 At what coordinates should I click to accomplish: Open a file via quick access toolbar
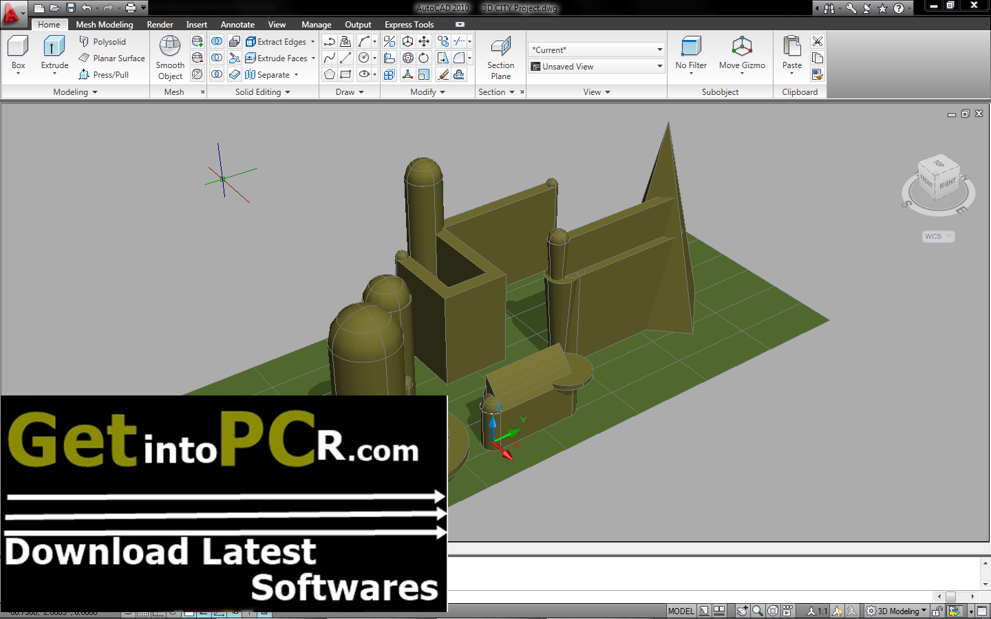coord(55,8)
